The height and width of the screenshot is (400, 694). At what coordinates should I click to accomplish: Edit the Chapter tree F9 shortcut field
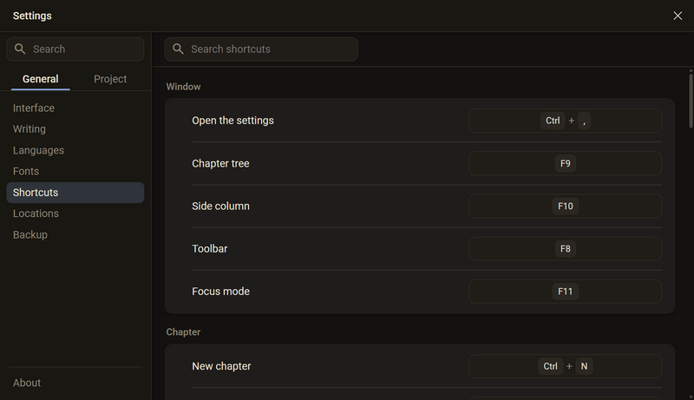(x=566, y=164)
